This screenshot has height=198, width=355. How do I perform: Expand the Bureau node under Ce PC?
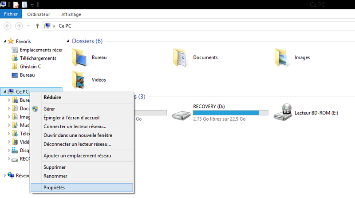pos(9,100)
